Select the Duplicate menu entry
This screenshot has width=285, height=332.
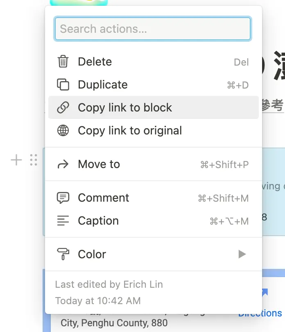point(103,85)
